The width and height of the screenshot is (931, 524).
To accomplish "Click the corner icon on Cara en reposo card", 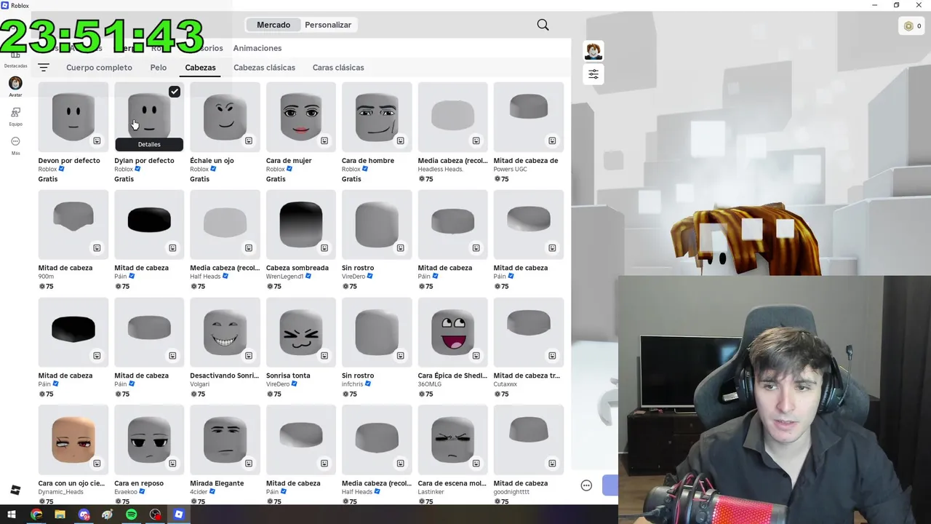I will click(x=172, y=464).
